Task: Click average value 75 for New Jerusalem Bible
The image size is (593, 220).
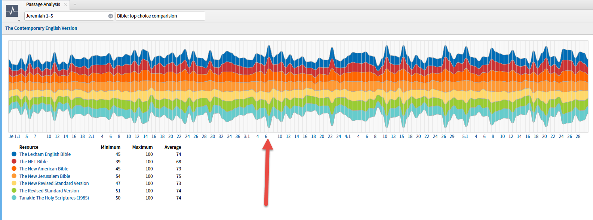Action: click(179, 176)
